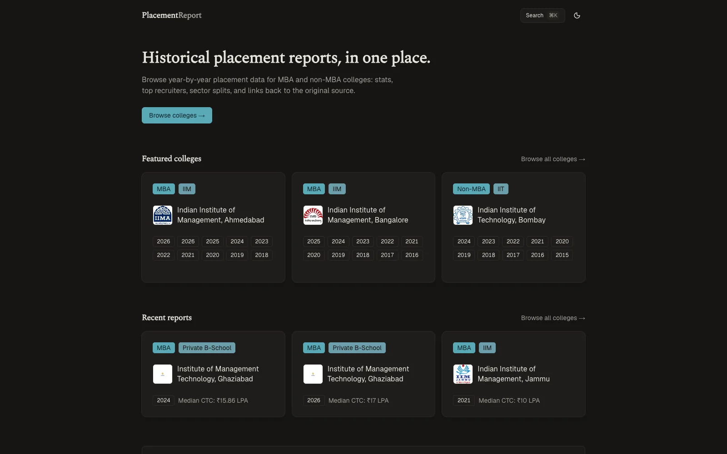Select 2018 year chip for IIM Ahmedabad
Image resolution: width=727 pixels, height=454 pixels.
click(x=262, y=255)
